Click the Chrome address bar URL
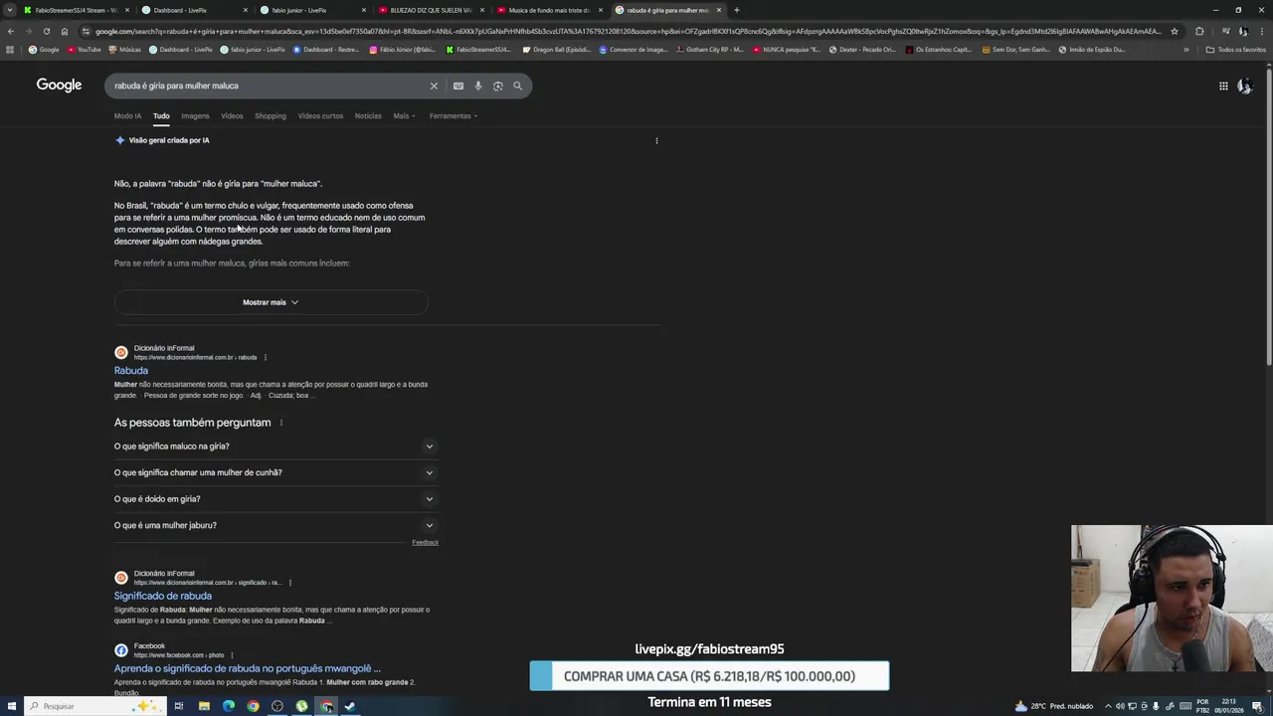Image resolution: width=1273 pixels, height=716 pixels. click(627, 31)
